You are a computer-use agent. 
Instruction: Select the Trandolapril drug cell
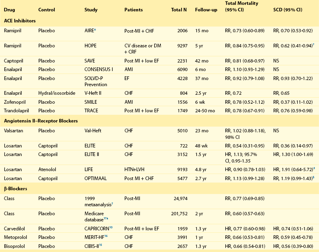pos(16,109)
